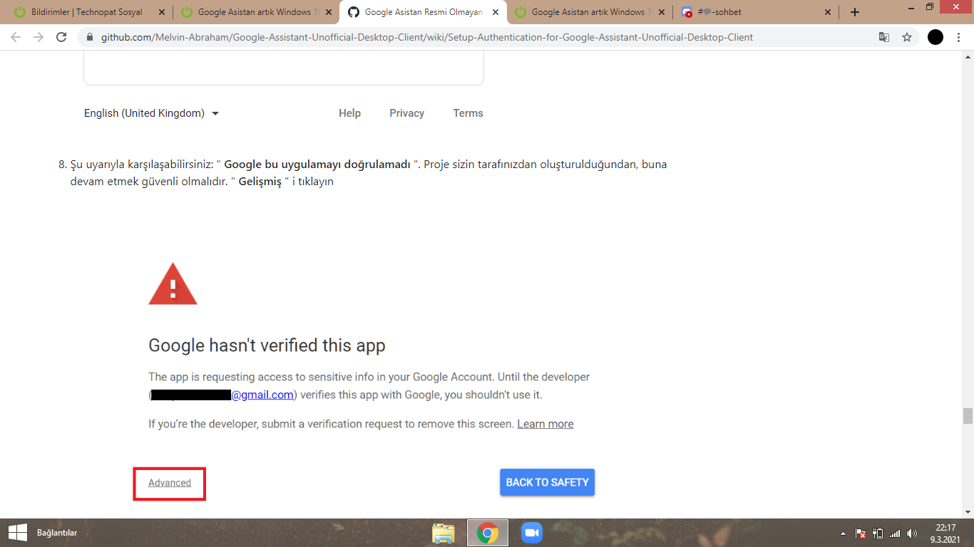Click the bold word "Gelişmiş"

pos(260,182)
